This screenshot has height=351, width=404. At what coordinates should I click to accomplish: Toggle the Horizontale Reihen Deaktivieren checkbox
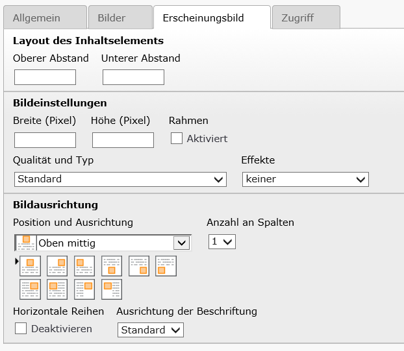click(21, 328)
